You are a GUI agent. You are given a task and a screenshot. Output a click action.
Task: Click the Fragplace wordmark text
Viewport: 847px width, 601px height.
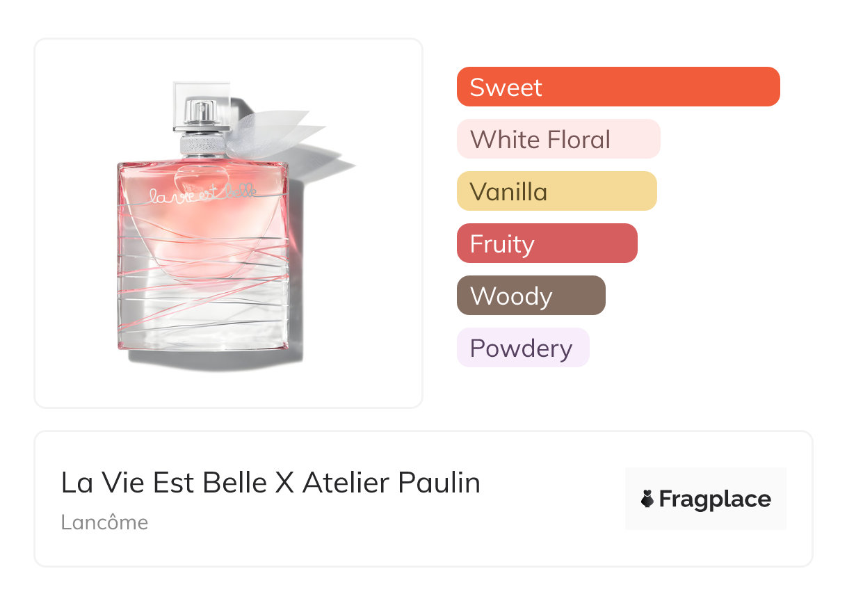[x=715, y=499]
